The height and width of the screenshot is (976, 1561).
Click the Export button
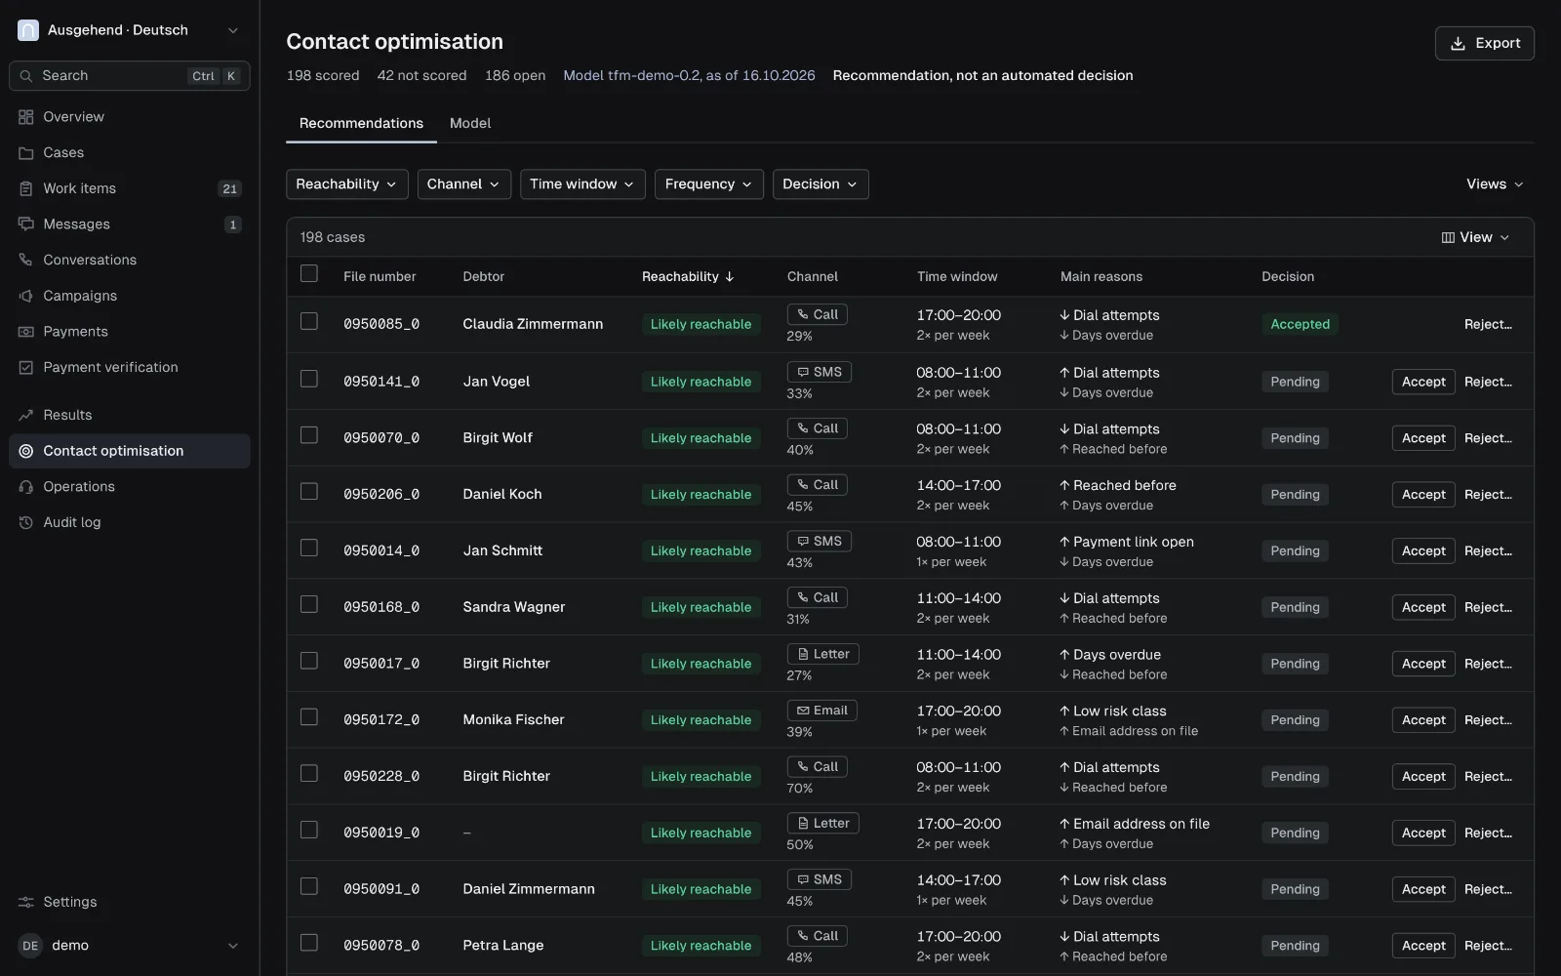(x=1484, y=43)
